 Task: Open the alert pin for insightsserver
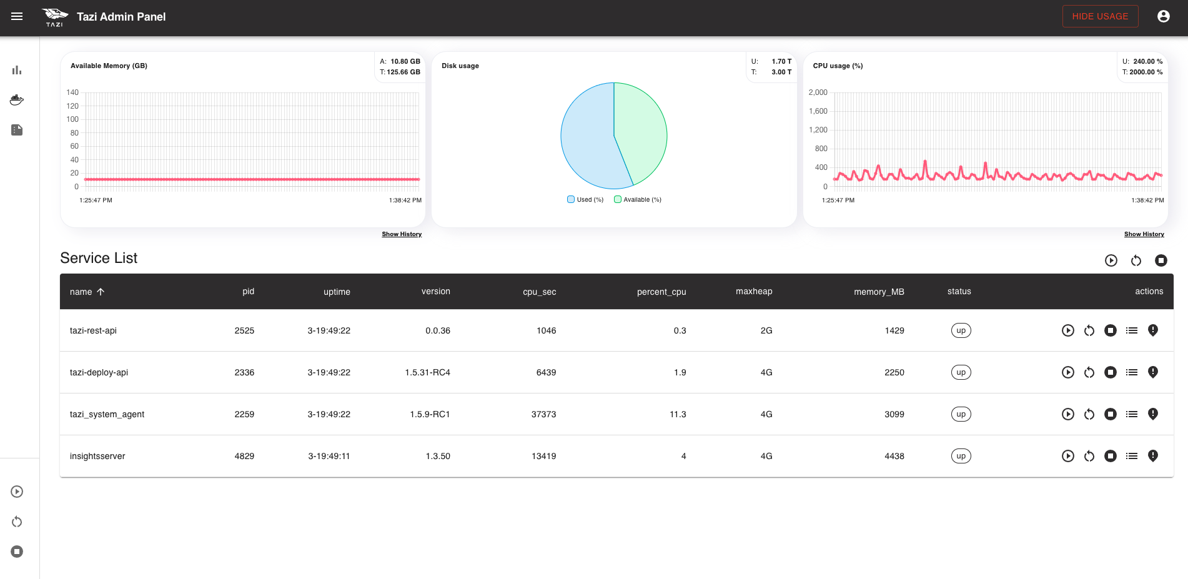1153,456
